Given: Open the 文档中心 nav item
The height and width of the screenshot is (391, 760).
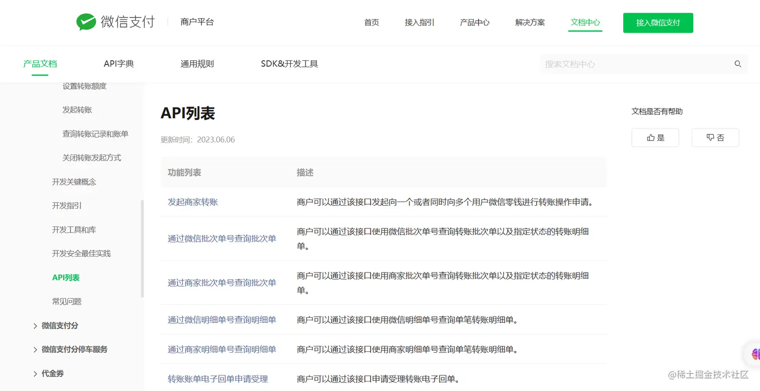Looking at the screenshot, I should point(585,23).
